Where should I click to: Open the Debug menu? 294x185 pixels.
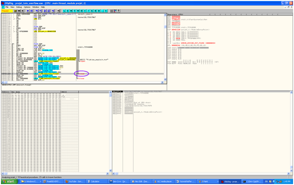(x=19, y=7)
